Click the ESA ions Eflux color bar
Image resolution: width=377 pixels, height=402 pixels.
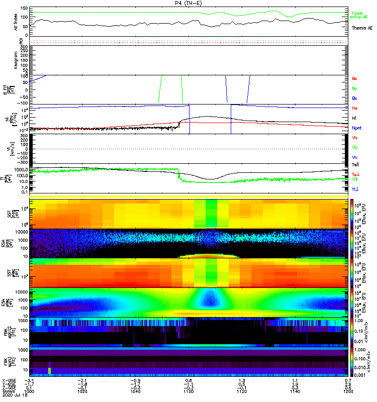(352, 243)
